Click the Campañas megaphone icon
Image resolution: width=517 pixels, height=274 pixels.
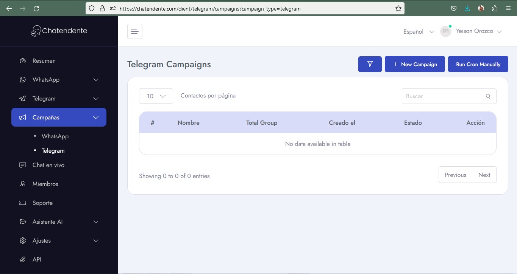(x=23, y=118)
